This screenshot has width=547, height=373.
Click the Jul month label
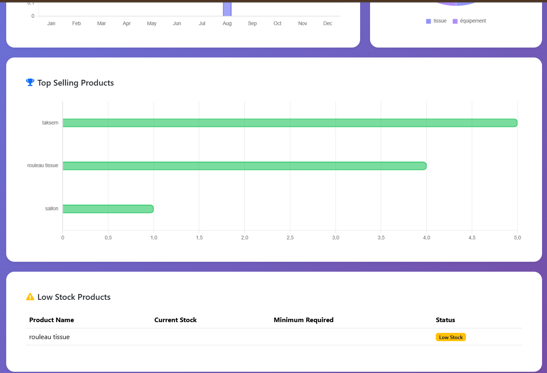pos(202,24)
